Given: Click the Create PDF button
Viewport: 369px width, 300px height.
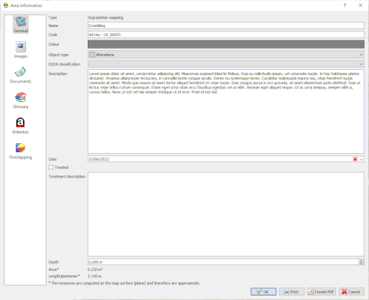Looking at the screenshot, I should [x=322, y=292].
